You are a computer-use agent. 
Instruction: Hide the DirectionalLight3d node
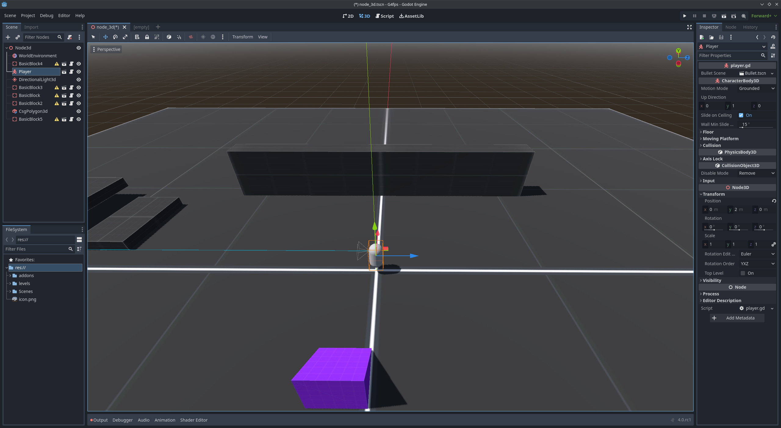point(78,80)
